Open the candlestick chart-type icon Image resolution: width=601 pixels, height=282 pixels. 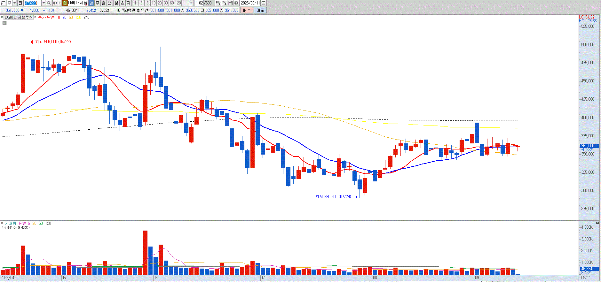[218, 3]
